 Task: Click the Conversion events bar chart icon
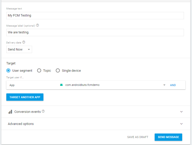pyautogui.click(x=10, y=112)
